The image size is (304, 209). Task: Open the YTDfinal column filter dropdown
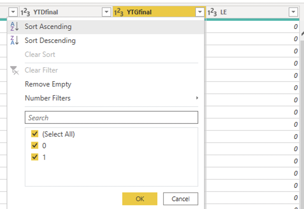(106, 12)
